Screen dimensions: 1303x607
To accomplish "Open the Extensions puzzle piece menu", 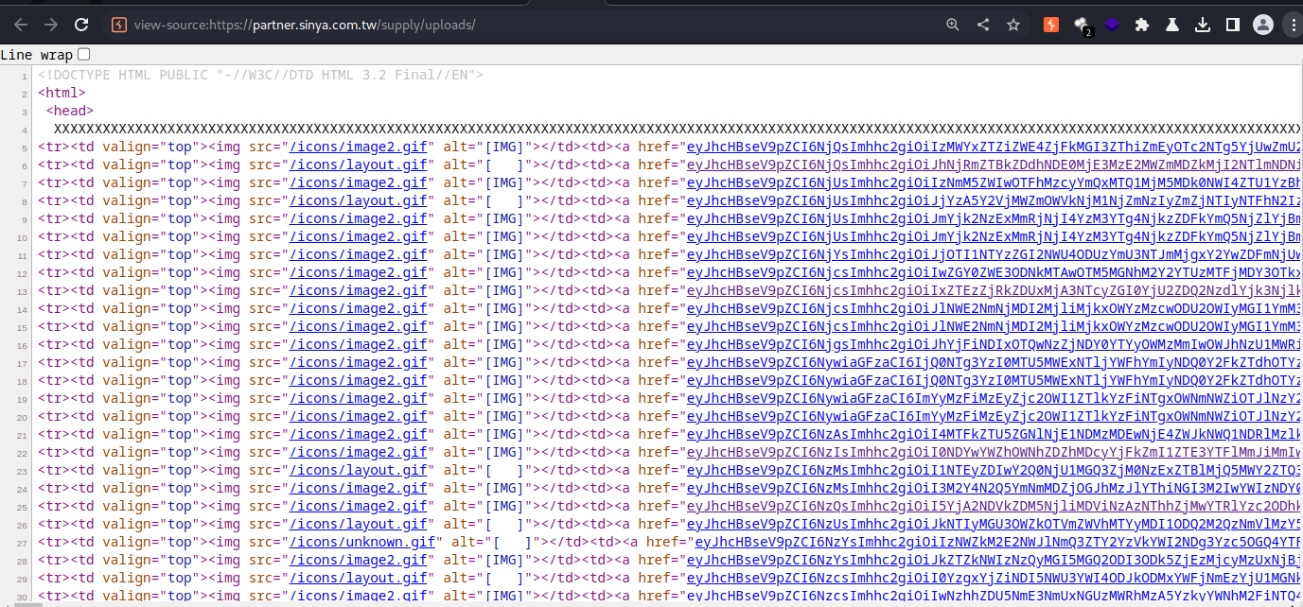I will [1142, 25].
